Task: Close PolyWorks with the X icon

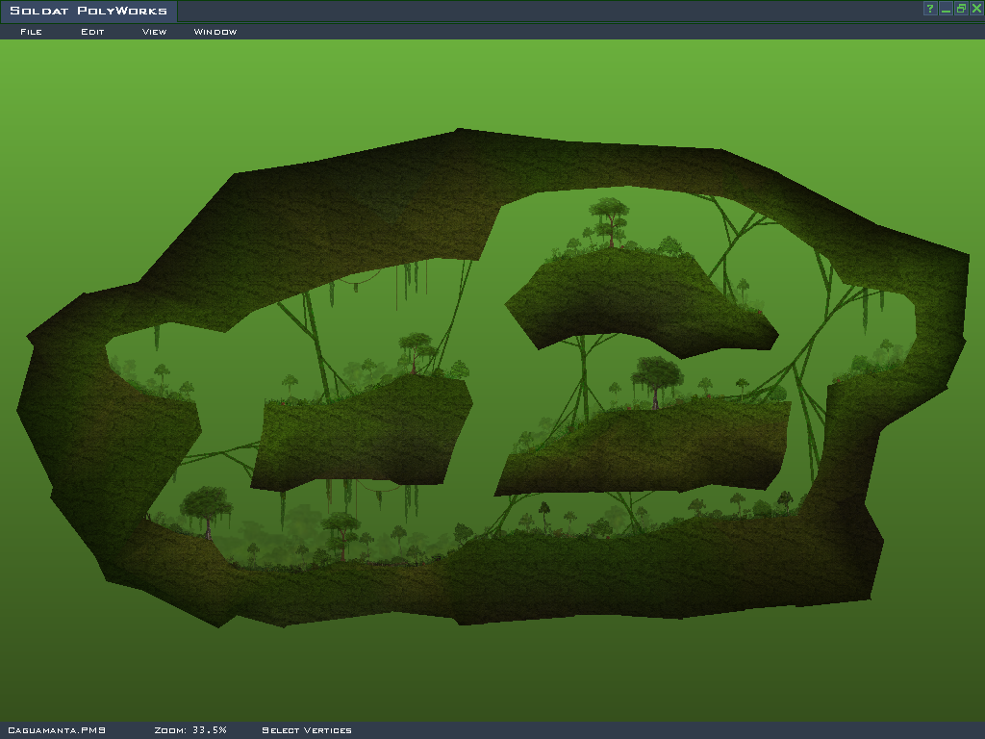Action: pos(976,9)
